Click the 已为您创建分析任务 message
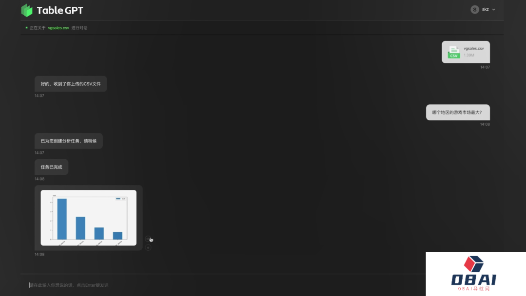Viewport: 526px width, 296px height. pyautogui.click(x=69, y=141)
